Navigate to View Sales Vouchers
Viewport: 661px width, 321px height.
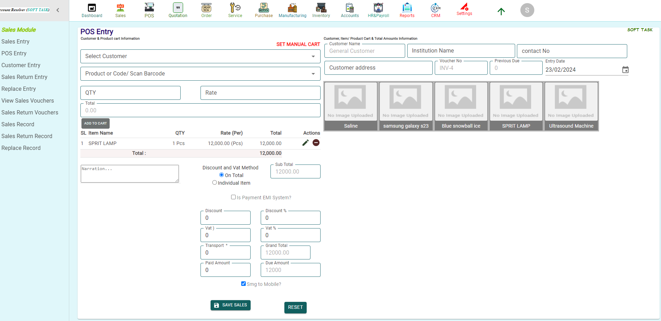coord(27,101)
